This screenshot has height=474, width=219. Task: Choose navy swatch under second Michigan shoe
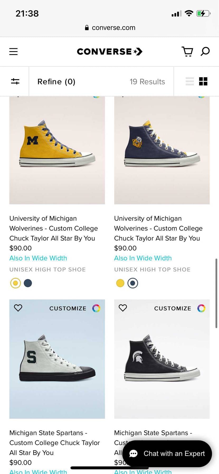click(x=133, y=283)
